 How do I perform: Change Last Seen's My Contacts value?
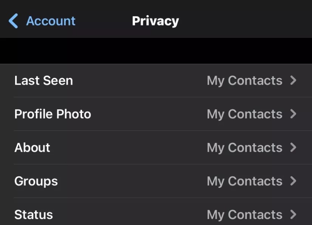pyautogui.click(x=245, y=81)
